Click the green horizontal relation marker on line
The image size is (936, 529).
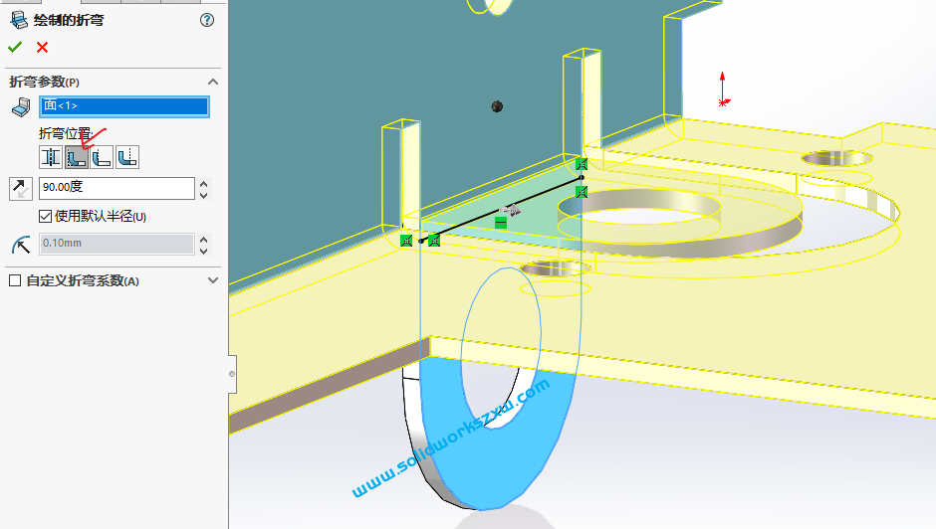tap(501, 223)
